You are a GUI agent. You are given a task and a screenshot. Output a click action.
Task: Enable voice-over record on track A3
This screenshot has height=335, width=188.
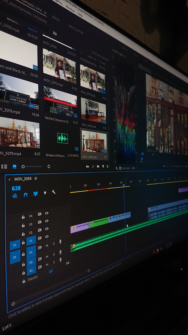pyautogui.click(x=60, y=260)
